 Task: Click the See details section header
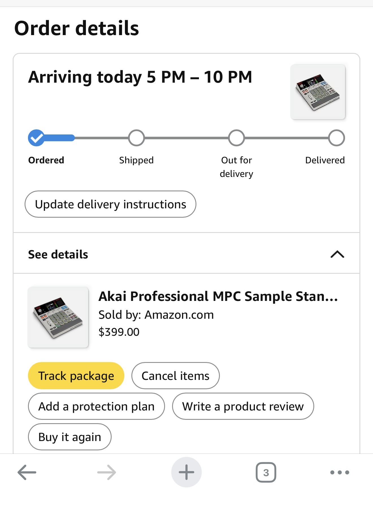click(x=58, y=254)
